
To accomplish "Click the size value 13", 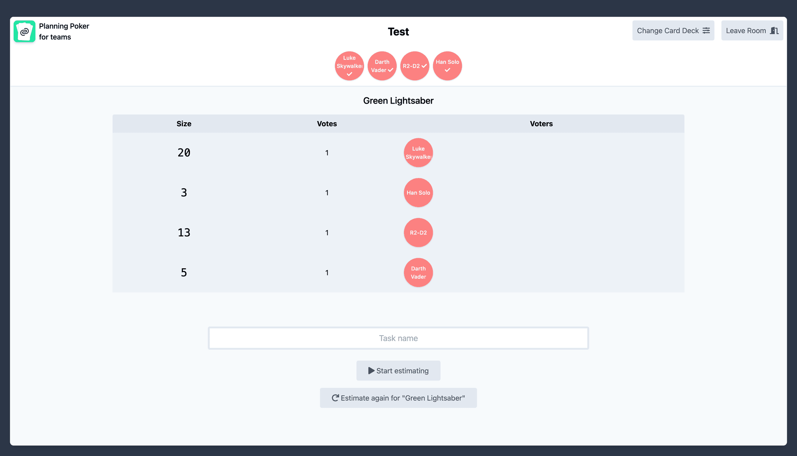I will click(x=184, y=232).
